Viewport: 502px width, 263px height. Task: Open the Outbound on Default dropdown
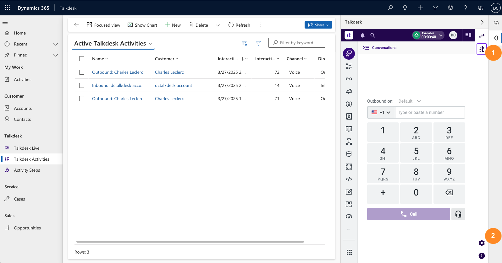click(409, 101)
